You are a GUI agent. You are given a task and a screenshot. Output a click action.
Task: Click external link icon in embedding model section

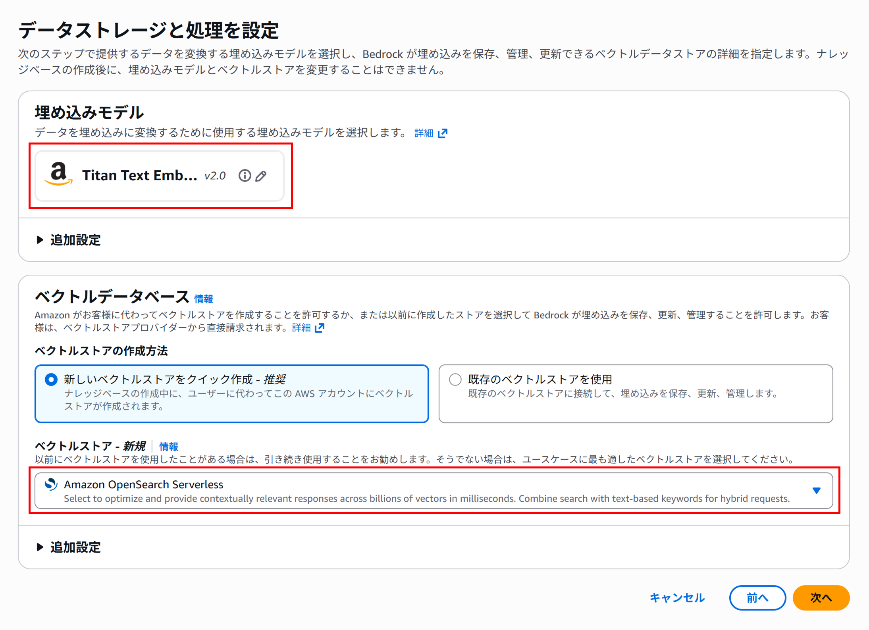443,133
